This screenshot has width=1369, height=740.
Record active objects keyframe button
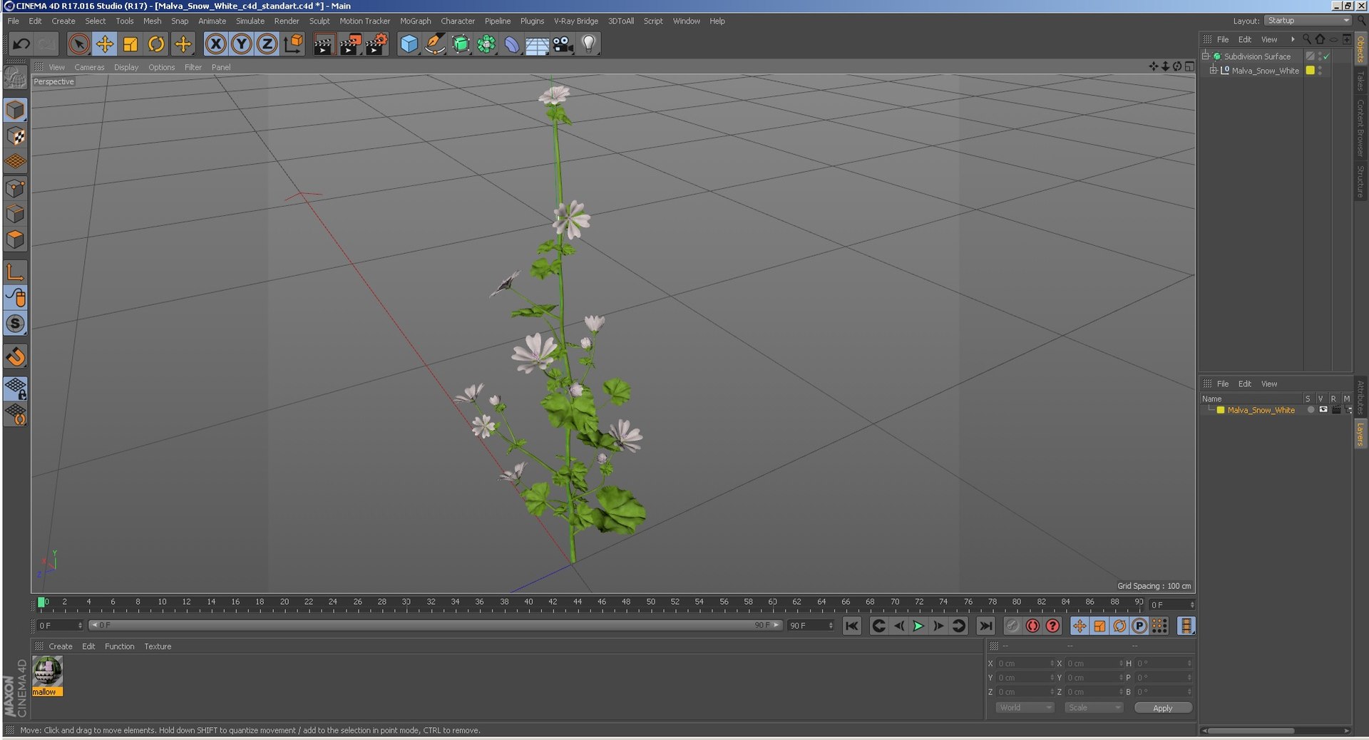(x=1012, y=626)
